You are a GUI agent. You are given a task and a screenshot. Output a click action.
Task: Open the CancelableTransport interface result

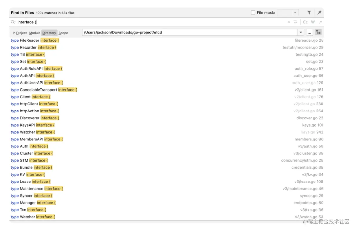(44, 90)
